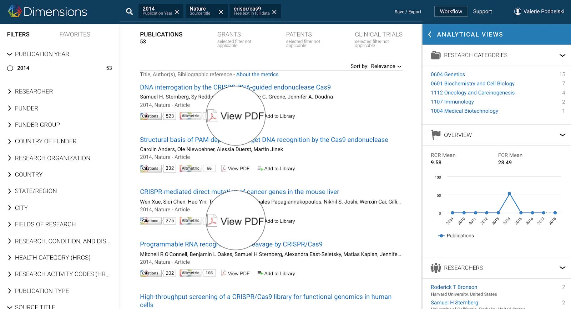This screenshot has height=309, width=571.
Task: Remove the crispr/cas9 free text filter
Action: (274, 12)
